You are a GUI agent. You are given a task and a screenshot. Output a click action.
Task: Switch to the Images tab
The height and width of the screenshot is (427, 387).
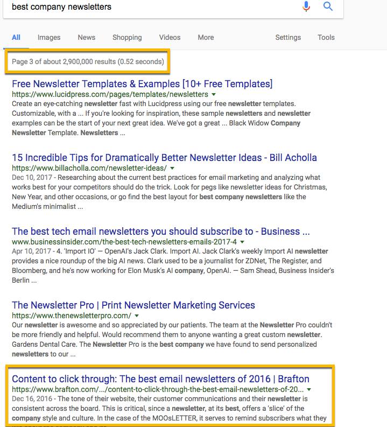(49, 38)
